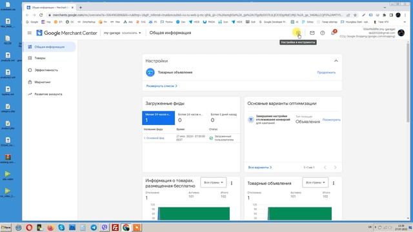This screenshot has width=413, height=232.
Task: Select Общая информация in sidebar
Action: (49, 47)
